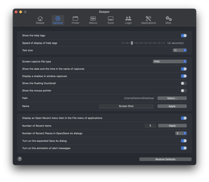Click Select... button for capture path

172,98
